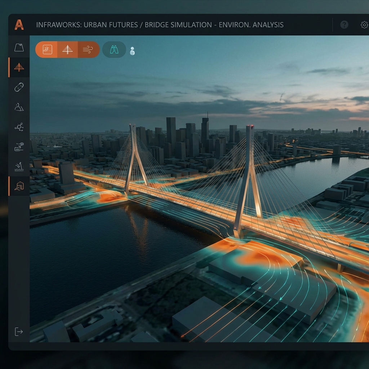Open the settings gear in the top bar
The width and height of the screenshot is (369, 369).
coord(364,25)
